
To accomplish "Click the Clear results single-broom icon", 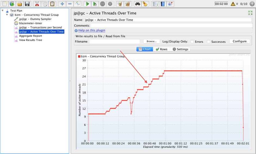I will pos(120,4).
